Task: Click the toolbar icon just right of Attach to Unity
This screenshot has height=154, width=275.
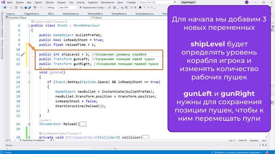Action: [x=109, y=8]
